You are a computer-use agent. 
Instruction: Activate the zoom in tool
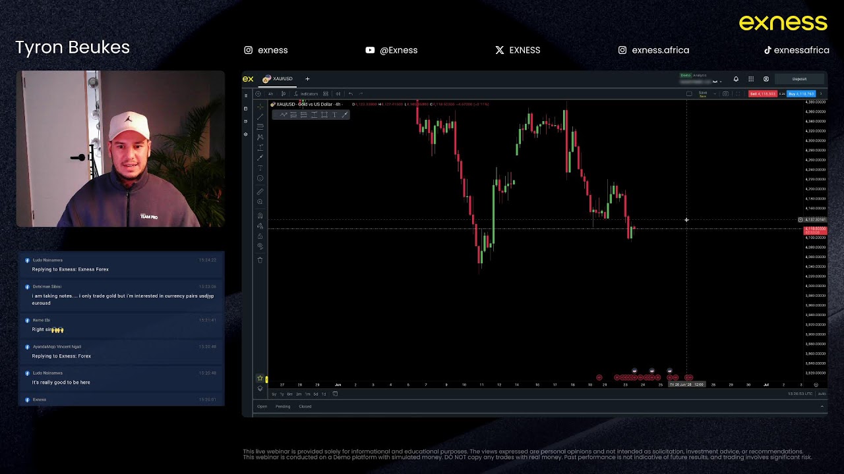260,202
